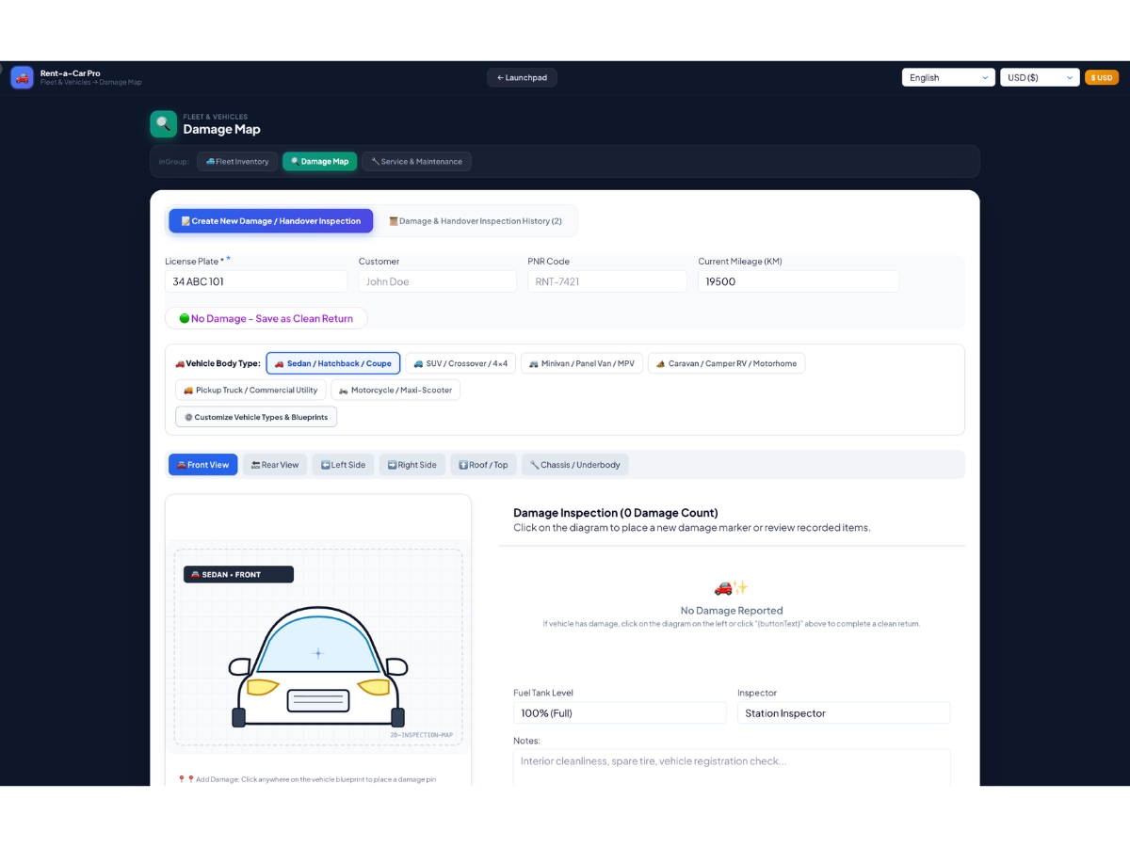Click the car windshield on the blueprint
Viewport: 1130px width, 847px height.
[x=318, y=646]
